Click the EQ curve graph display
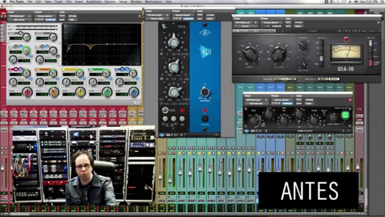Image resolution: width=385 pixels, height=217 pixels. (102, 45)
